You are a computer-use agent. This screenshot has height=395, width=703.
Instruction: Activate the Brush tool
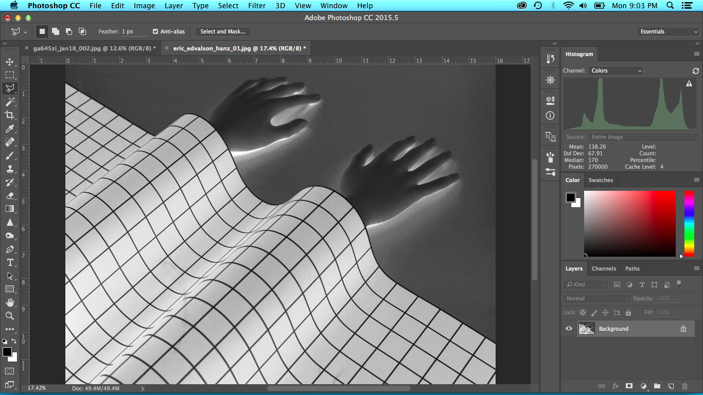[x=10, y=155]
